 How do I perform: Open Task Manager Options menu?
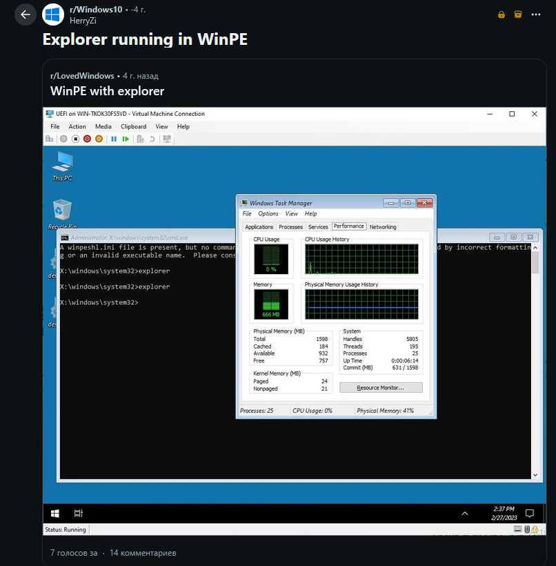click(268, 214)
